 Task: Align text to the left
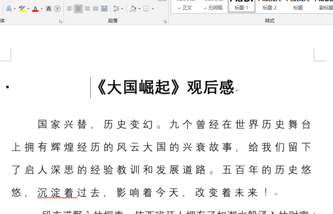pos(70,9)
